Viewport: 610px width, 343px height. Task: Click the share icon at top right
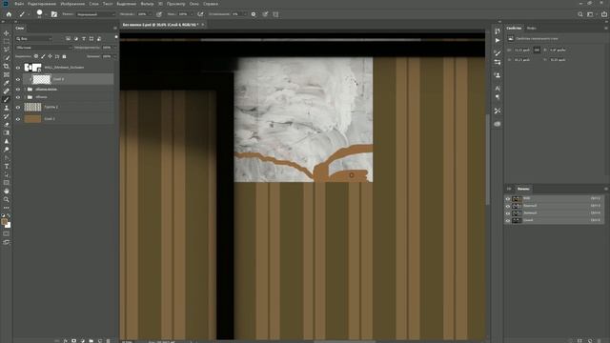click(604, 14)
